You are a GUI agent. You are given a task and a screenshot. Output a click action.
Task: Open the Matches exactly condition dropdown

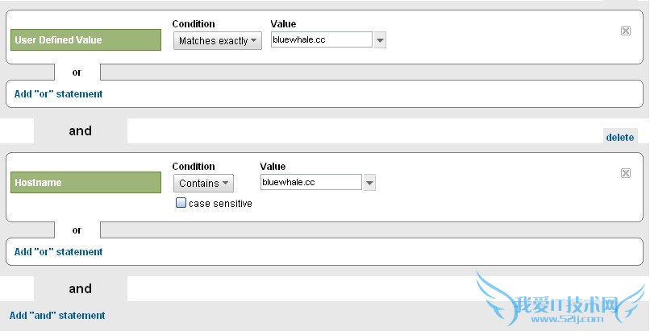pos(218,40)
